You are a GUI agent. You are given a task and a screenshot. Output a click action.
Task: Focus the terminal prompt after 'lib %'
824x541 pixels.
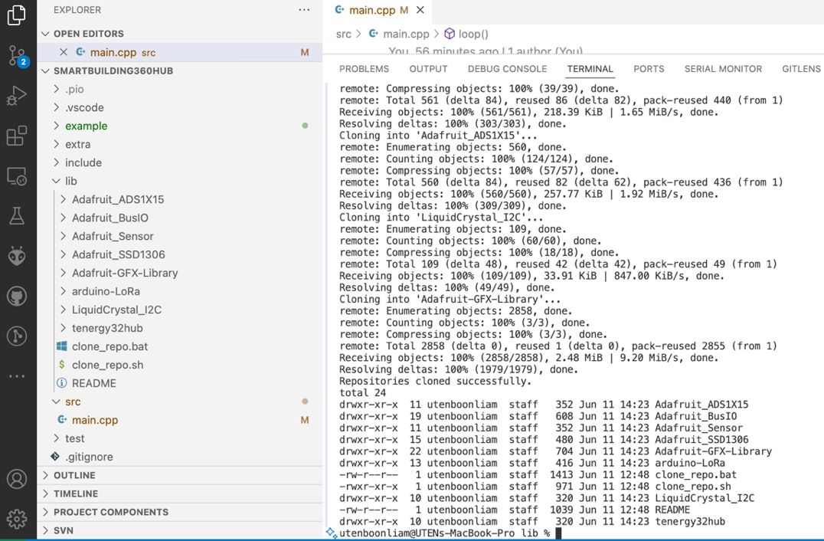coord(558,533)
